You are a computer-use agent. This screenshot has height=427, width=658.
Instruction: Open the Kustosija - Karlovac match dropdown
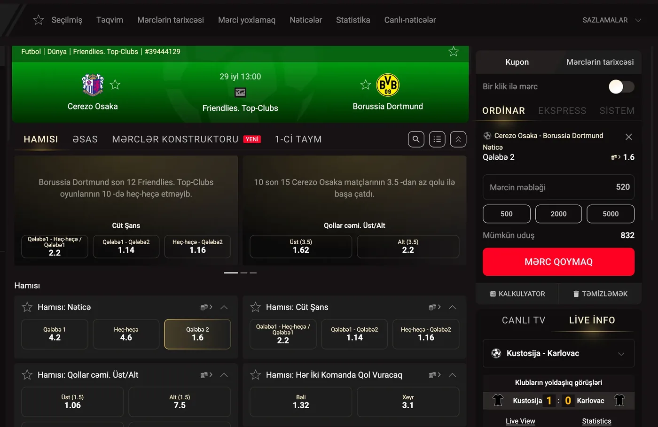(558, 353)
